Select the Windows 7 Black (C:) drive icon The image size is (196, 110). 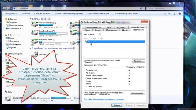[35, 24]
